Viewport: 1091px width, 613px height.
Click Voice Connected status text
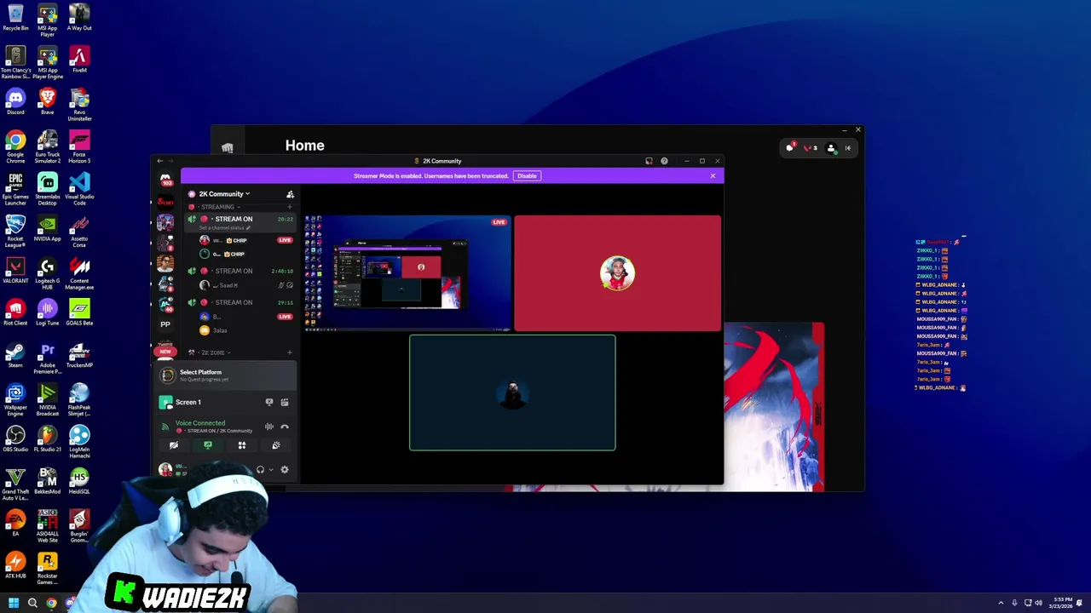[x=200, y=423]
